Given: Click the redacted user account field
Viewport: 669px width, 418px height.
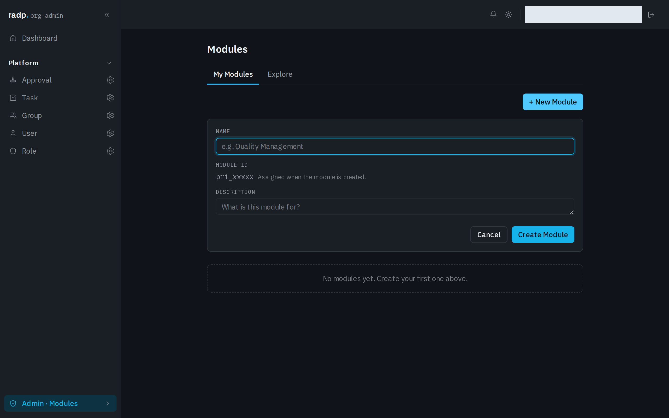Looking at the screenshot, I should tap(583, 15).
